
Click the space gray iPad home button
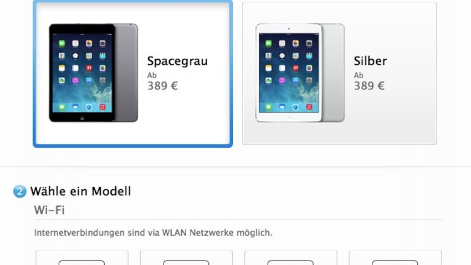pyautogui.click(x=82, y=118)
